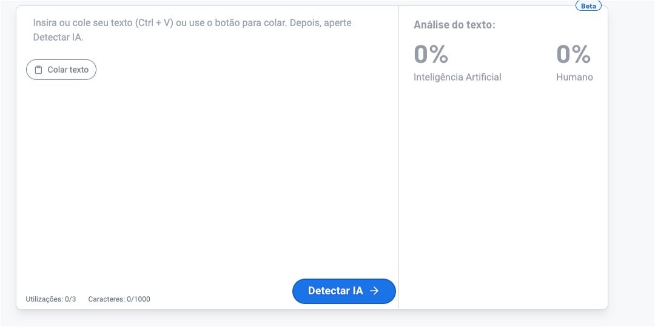Click the "Colar texto" label text
This screenshot has height=327, width=655.
tap(68, 70)
